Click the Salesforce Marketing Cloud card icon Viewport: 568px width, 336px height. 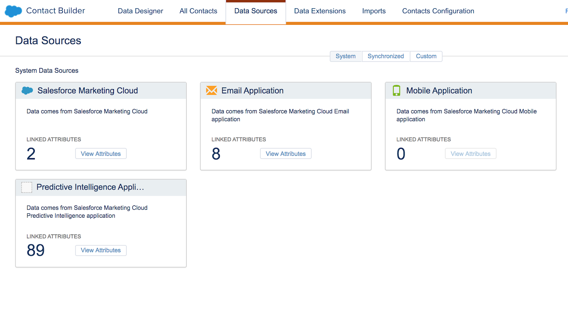tap(27, 91)
